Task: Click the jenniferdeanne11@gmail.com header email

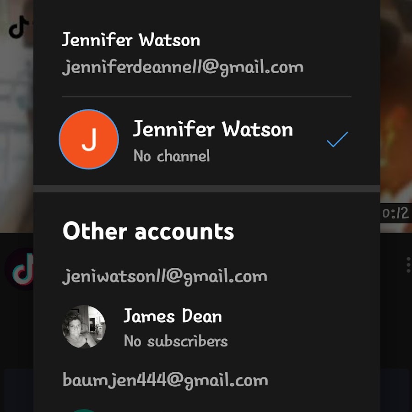Action: coord(183,67)
